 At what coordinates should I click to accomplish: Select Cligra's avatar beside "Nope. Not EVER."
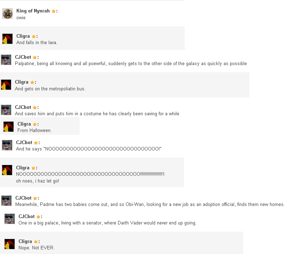click(10, 244)
